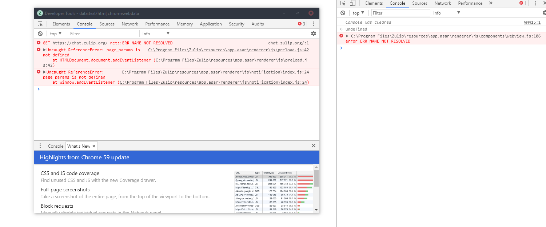Maximize the Developer Tools window

coord(298,13)
